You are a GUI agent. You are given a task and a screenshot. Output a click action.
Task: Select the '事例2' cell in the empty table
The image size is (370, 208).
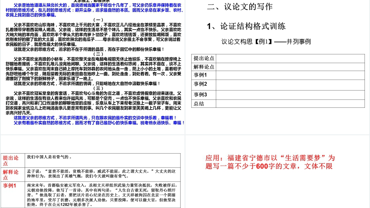pos(204,85)
